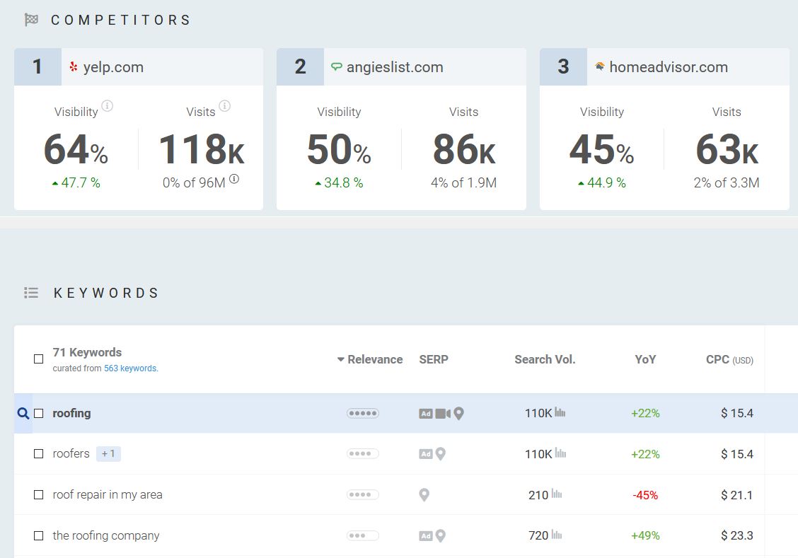Click the Keywords list icon
Image resolution: width=798 pixels, height=558 pixels.
pyautogui.click(x=31, y=293)
